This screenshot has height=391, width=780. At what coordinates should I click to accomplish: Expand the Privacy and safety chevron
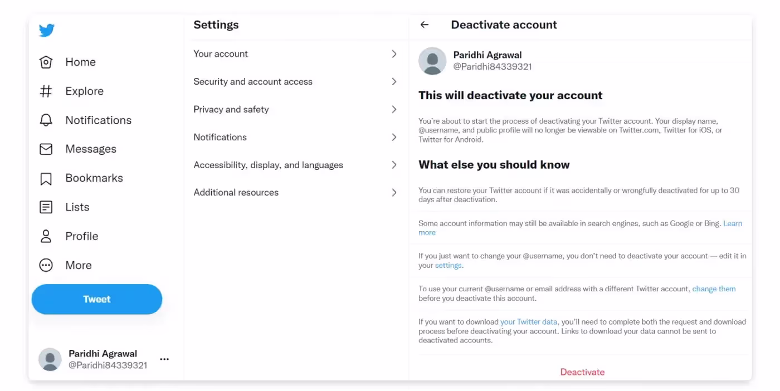[x=394, y=109]
